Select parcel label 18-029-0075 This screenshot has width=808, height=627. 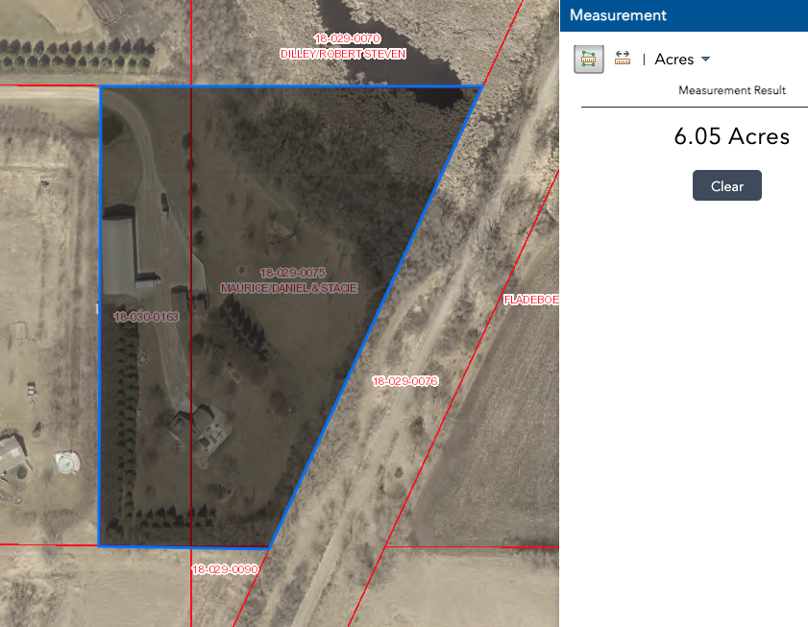[x=293, y=273]
